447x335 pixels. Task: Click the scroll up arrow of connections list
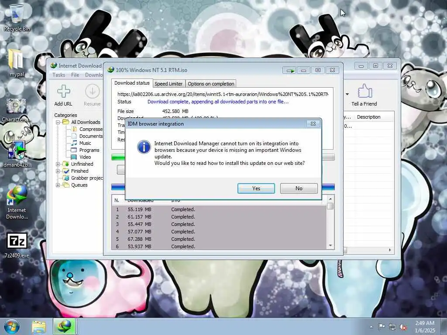tap(330, 199)
